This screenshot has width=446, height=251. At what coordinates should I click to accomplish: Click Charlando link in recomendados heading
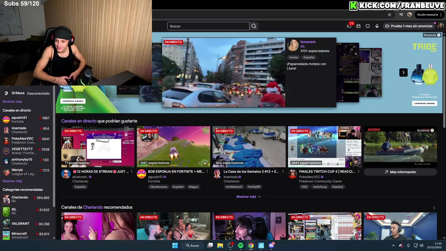93,207
